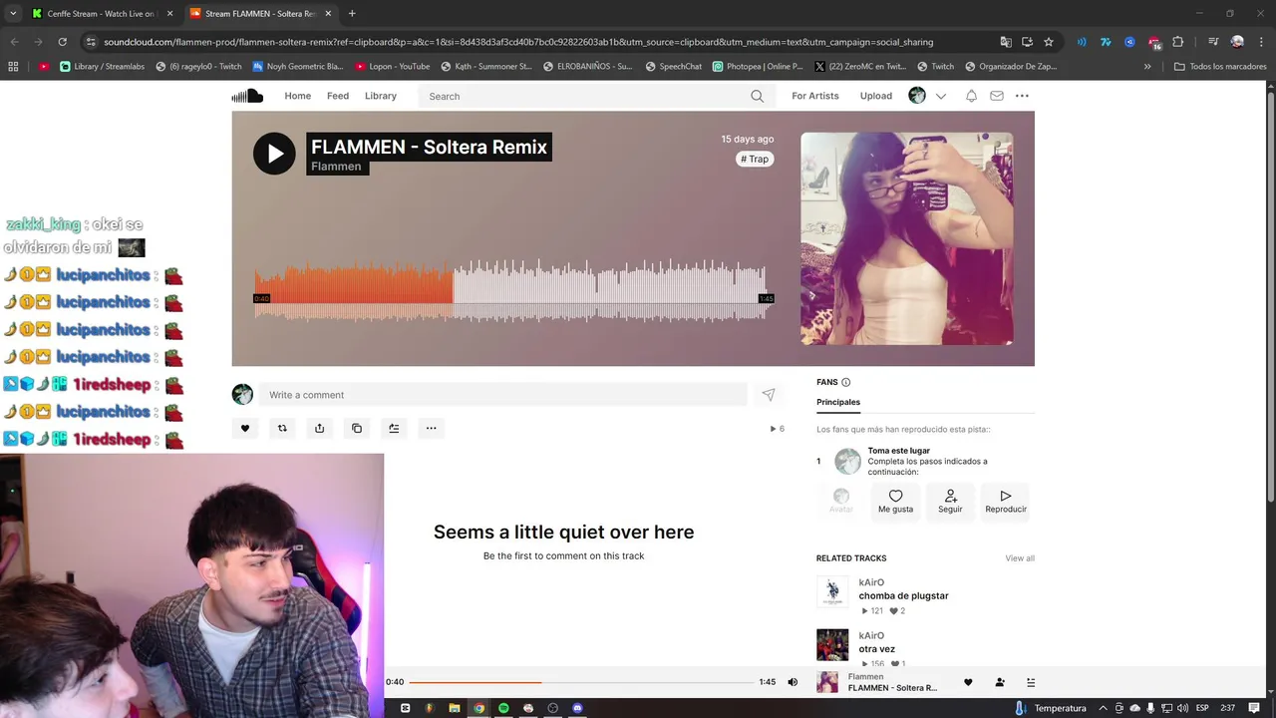Open the profile avatar dropdown in the header
The width and height of the screenshot is (1276, 718).
coord(926,96)
